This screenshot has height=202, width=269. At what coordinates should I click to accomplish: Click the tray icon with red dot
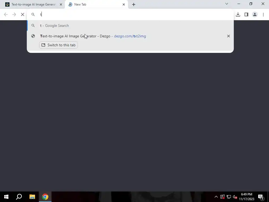222,197
